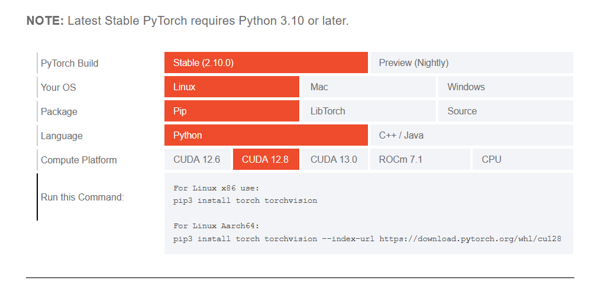601x286 pixels.
Task: Select the Pip package option
Action: click(231, 111)
